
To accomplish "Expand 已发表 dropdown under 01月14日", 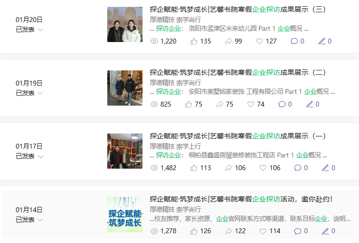I will coord(40,220).
